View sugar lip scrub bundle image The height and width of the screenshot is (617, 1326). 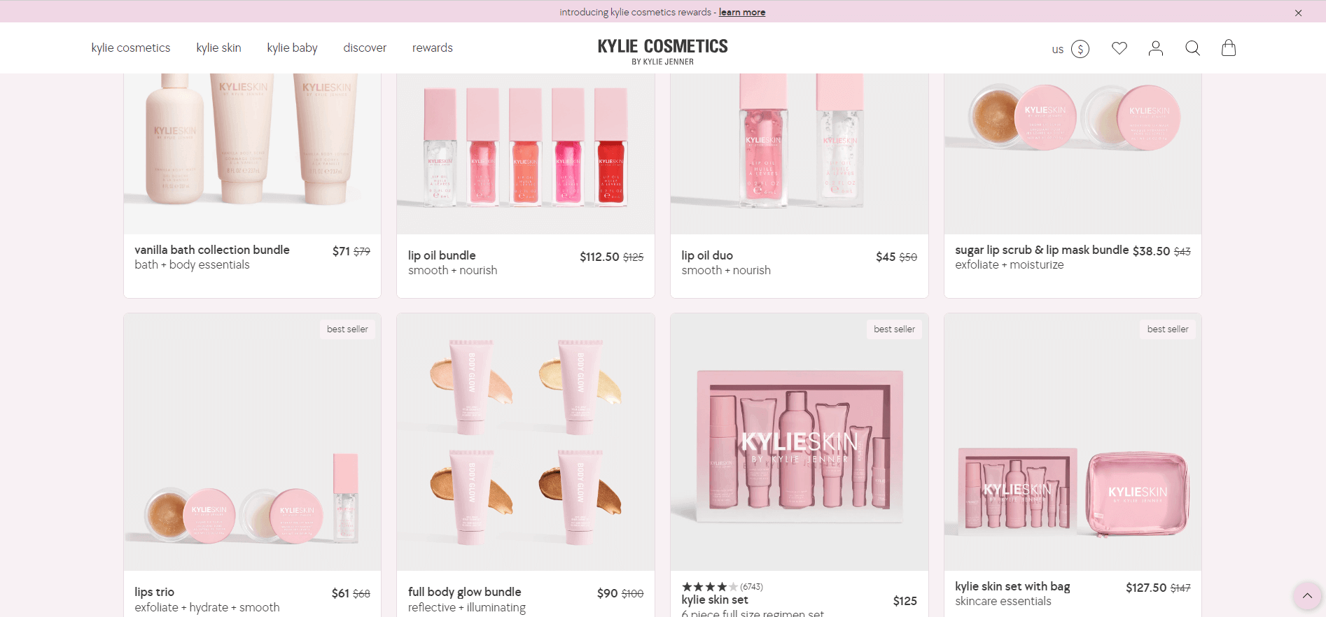[x=1073, y=154]
